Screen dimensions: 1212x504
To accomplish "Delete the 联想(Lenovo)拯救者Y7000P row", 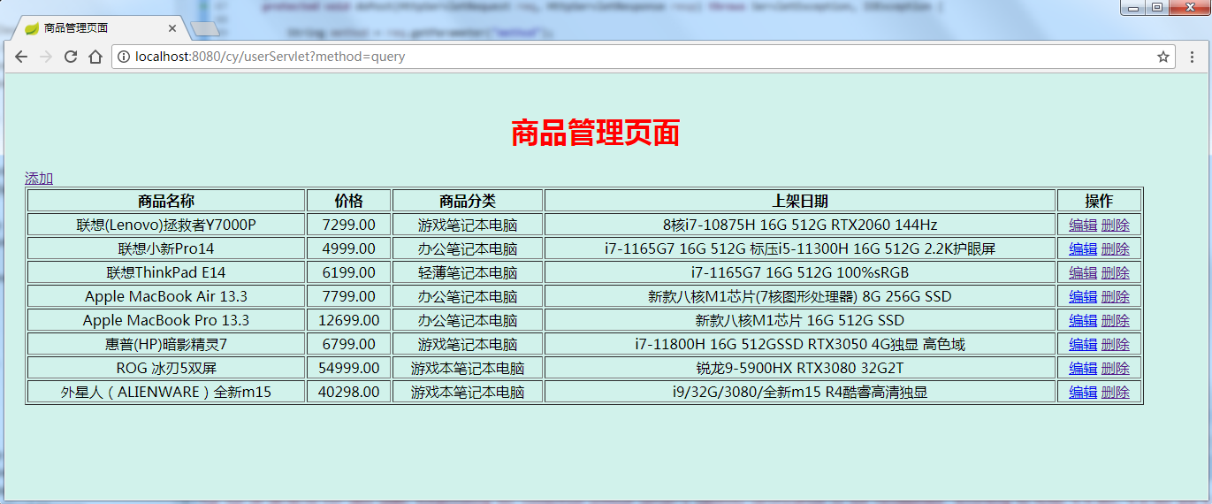I will pyautogui.click(x=1116, y=225).
